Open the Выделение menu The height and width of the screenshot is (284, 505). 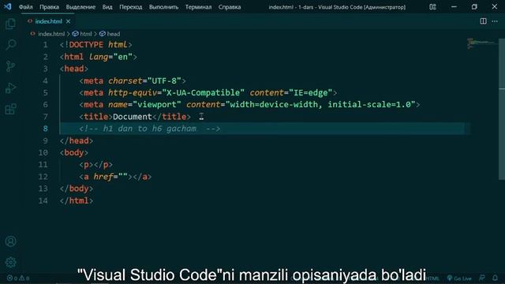pyautogui.click(x=80, y=7)
